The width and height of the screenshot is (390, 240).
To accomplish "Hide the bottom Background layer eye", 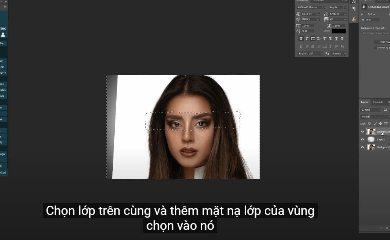I will click(363, 147).
